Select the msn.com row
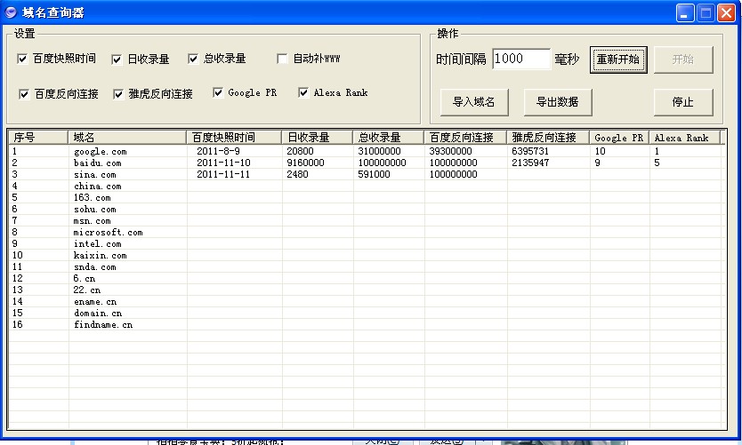 tap(367, 220)
